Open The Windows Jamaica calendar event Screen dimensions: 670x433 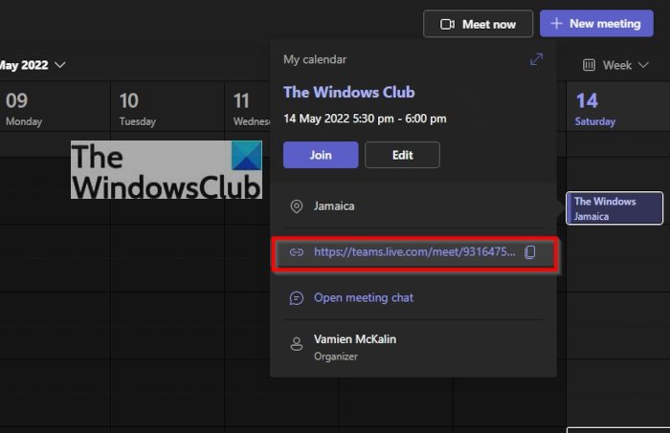pos(614,208)
